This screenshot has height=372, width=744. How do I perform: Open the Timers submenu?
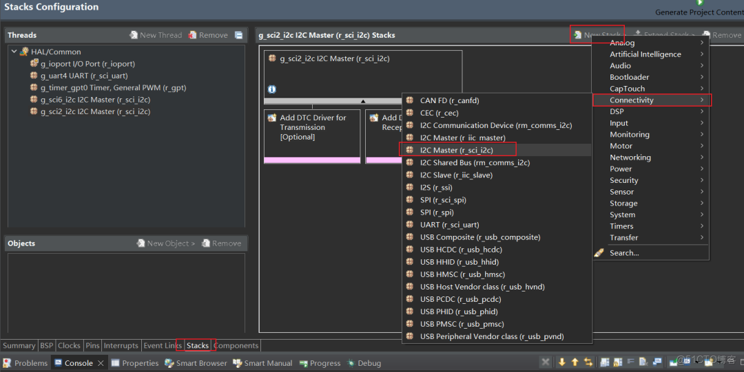point(651,226)
